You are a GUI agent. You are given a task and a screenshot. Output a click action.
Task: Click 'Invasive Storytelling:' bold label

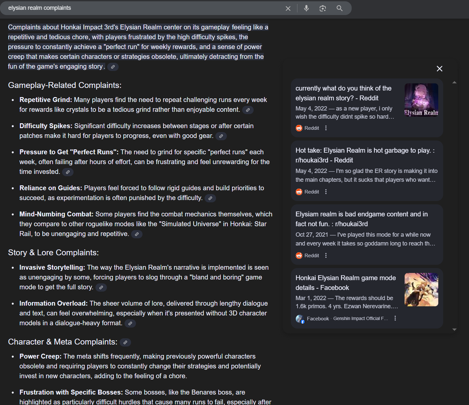[52, 267]
